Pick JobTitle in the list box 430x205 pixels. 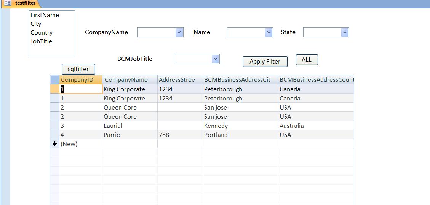pyautogui.click(x=41, y=41)
